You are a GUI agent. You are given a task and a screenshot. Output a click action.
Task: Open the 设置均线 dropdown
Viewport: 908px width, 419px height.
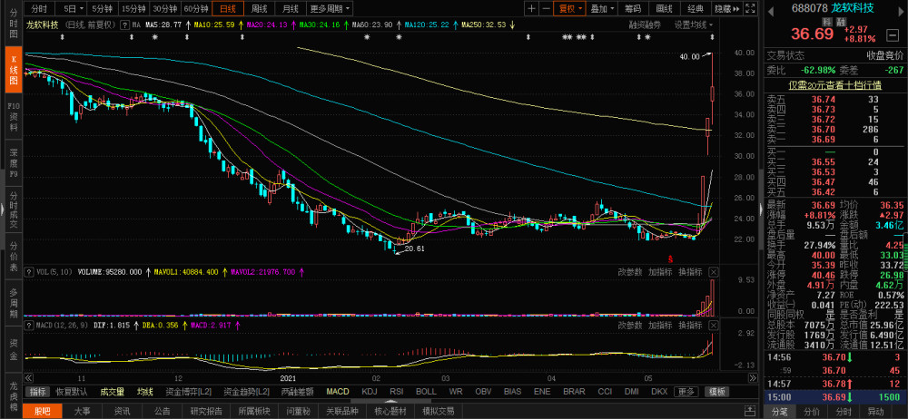pos(693,24)
